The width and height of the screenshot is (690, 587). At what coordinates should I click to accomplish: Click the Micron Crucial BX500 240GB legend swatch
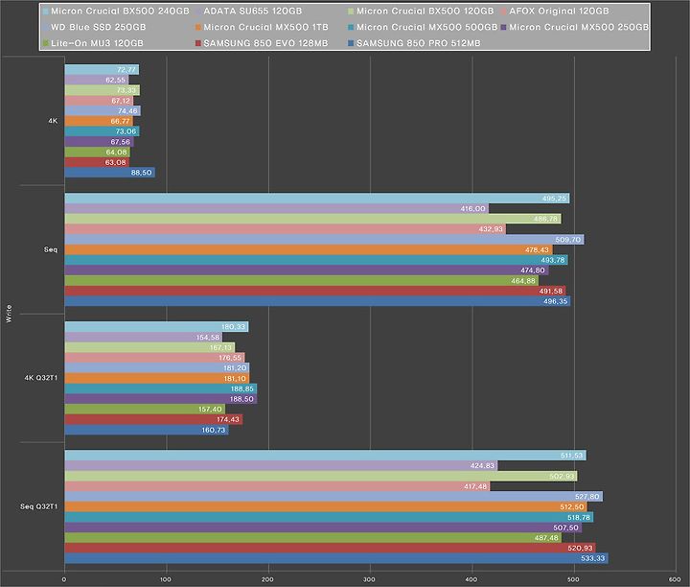45,12
